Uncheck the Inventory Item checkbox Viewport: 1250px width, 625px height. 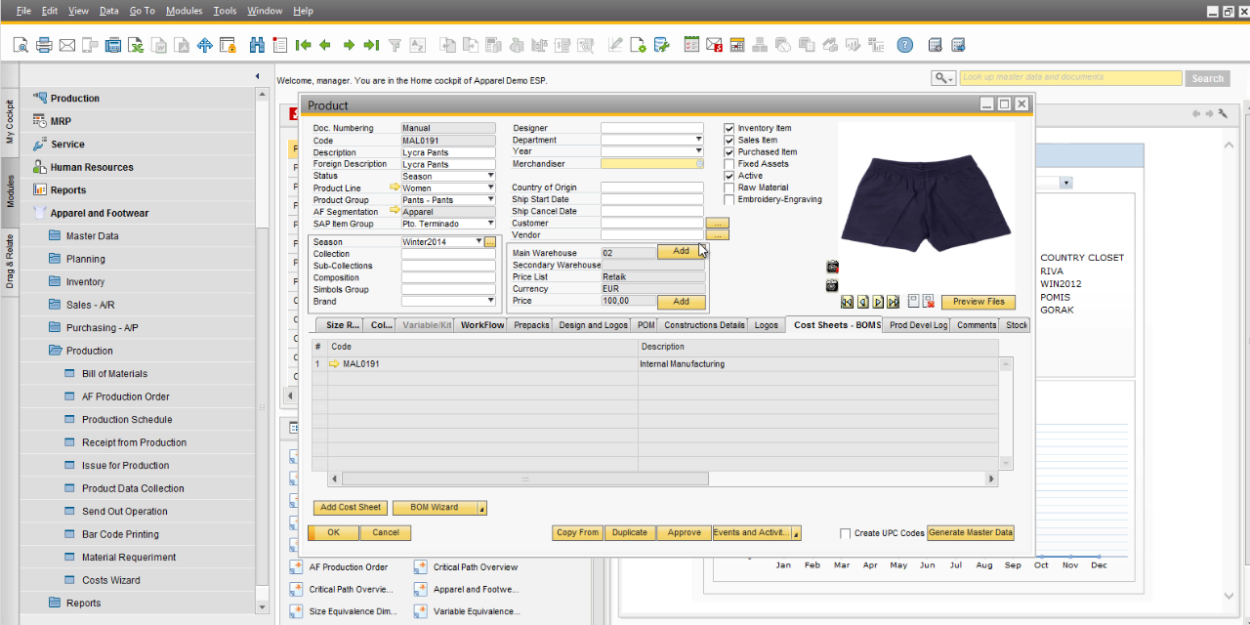[x=729, y=128]
